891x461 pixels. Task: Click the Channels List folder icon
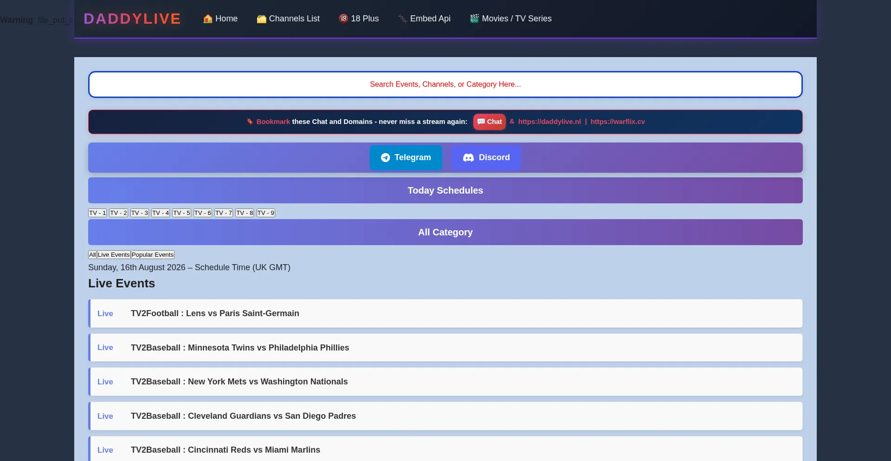coord(262,19)
